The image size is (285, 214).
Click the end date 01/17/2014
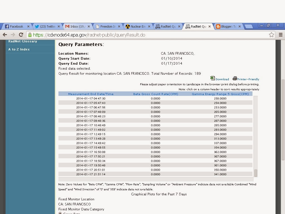pos(171,63)
